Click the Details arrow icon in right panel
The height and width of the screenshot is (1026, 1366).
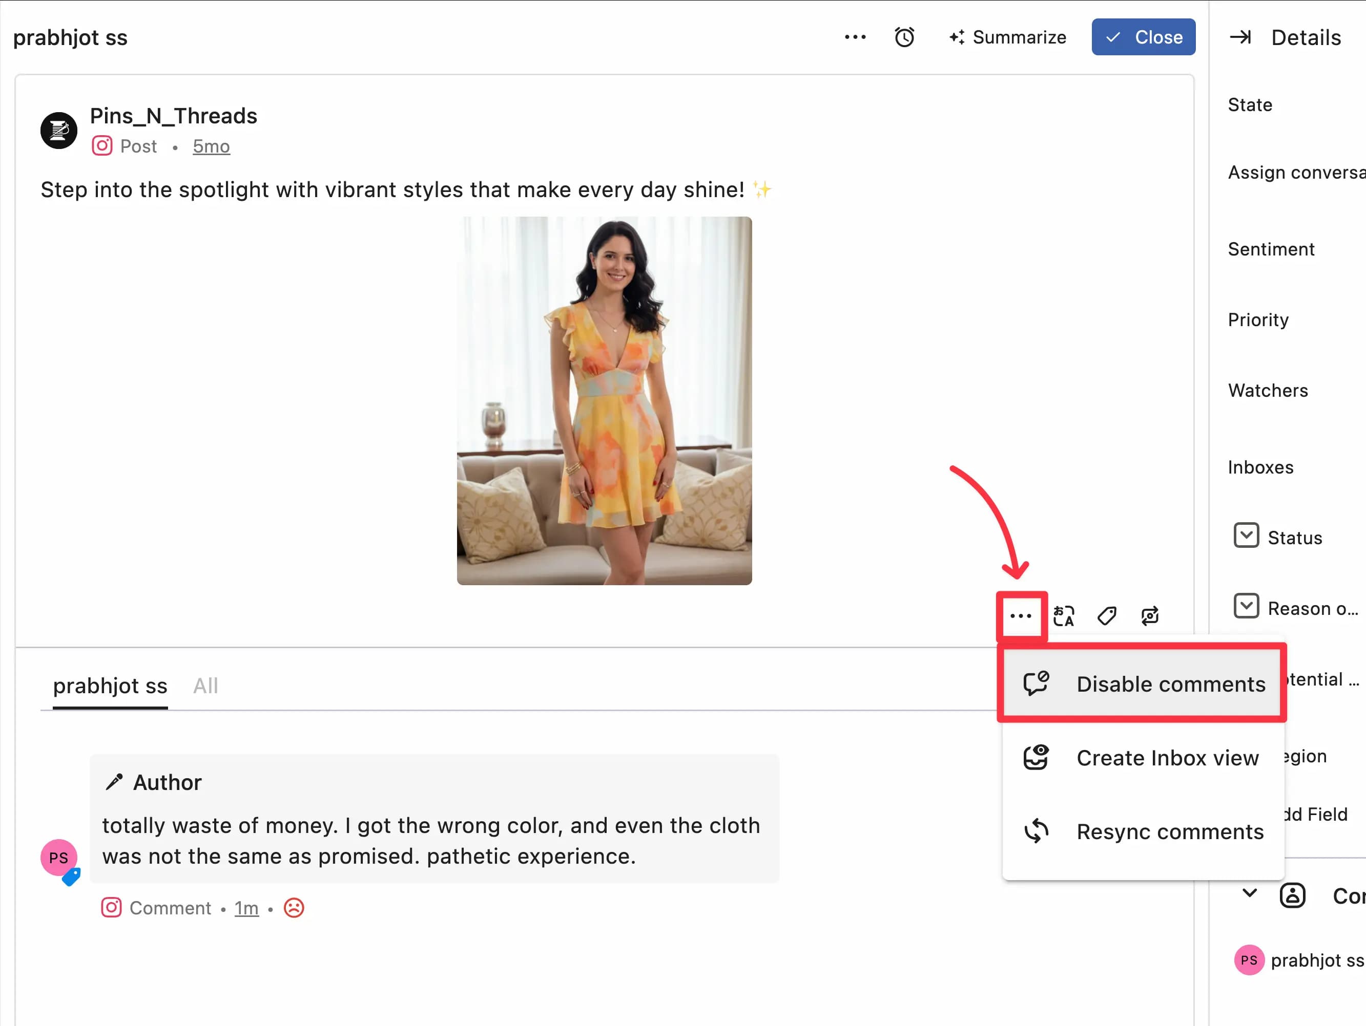pos(1240,37)
